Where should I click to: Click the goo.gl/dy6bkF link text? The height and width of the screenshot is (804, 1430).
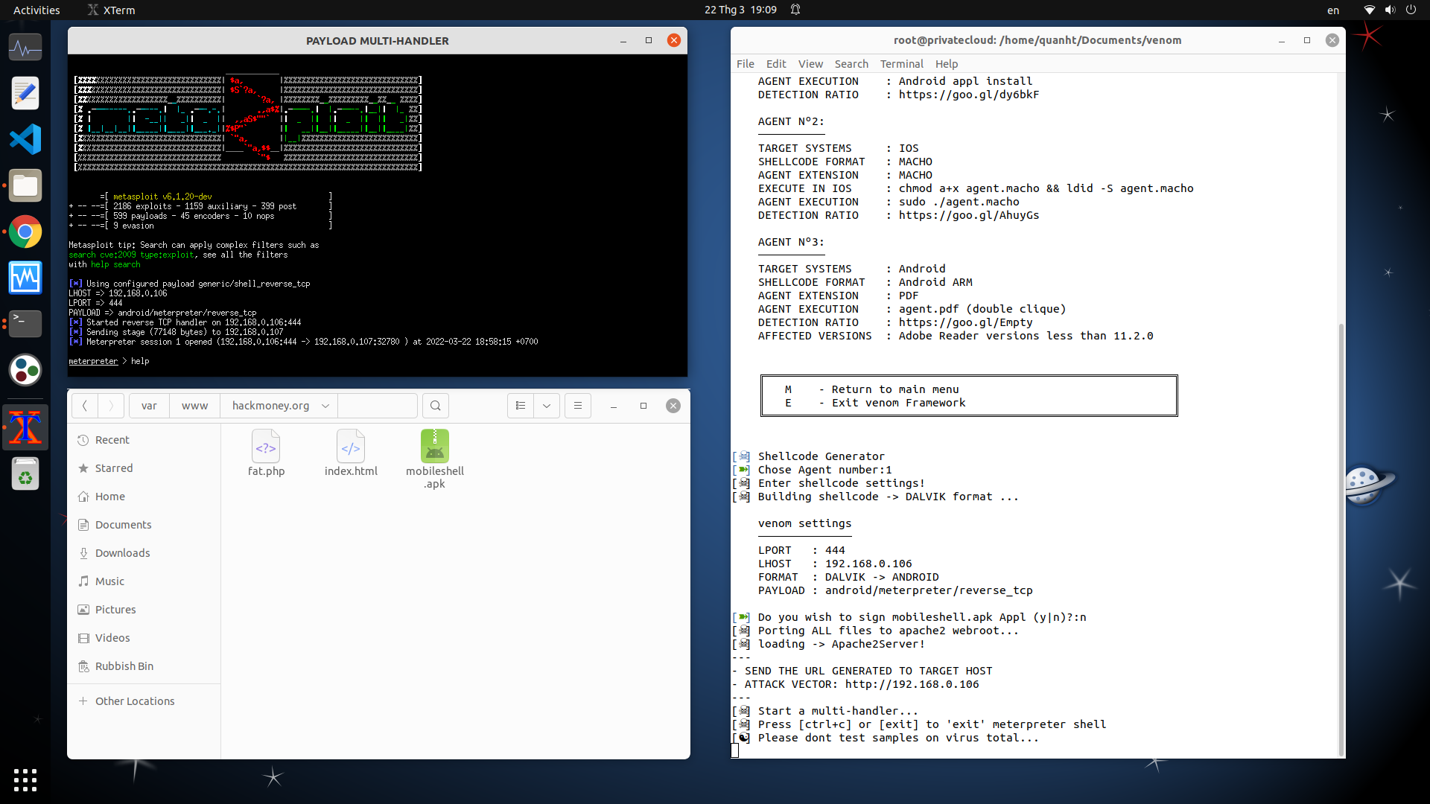coord(968,95)
